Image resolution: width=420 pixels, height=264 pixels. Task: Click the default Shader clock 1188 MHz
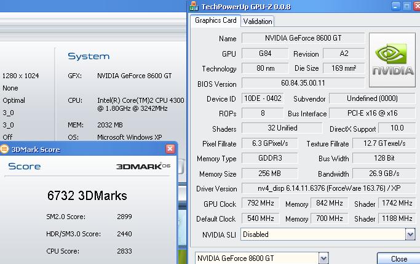(x=397, y=218)
